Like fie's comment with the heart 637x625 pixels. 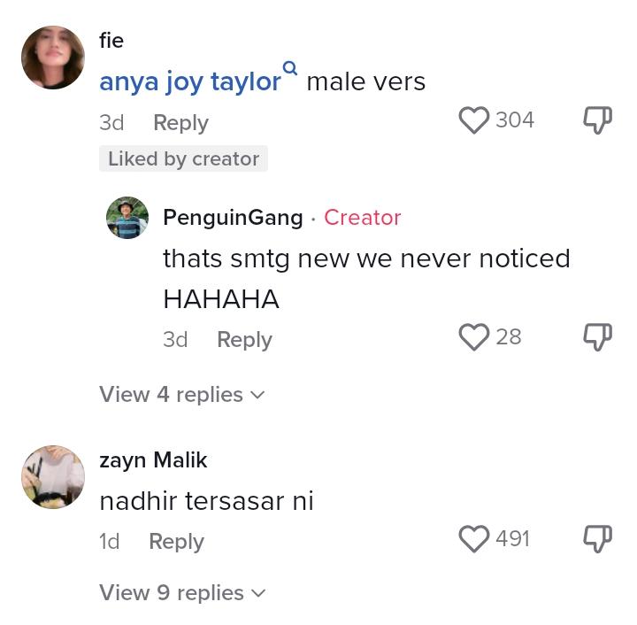click(474, 120)
